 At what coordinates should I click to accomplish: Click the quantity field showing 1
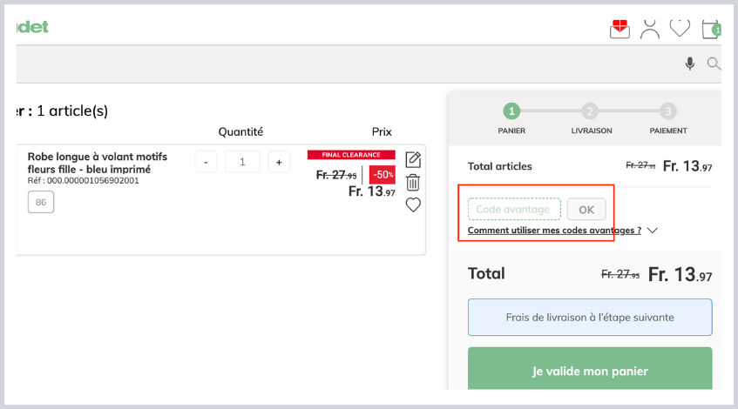click(x=242, y=162)
